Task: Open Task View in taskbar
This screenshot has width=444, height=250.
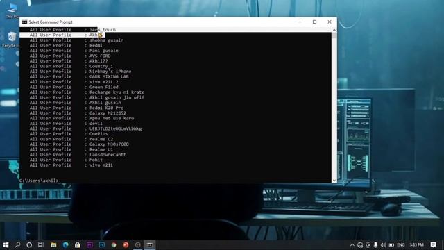Action: [x=41, y=244]
